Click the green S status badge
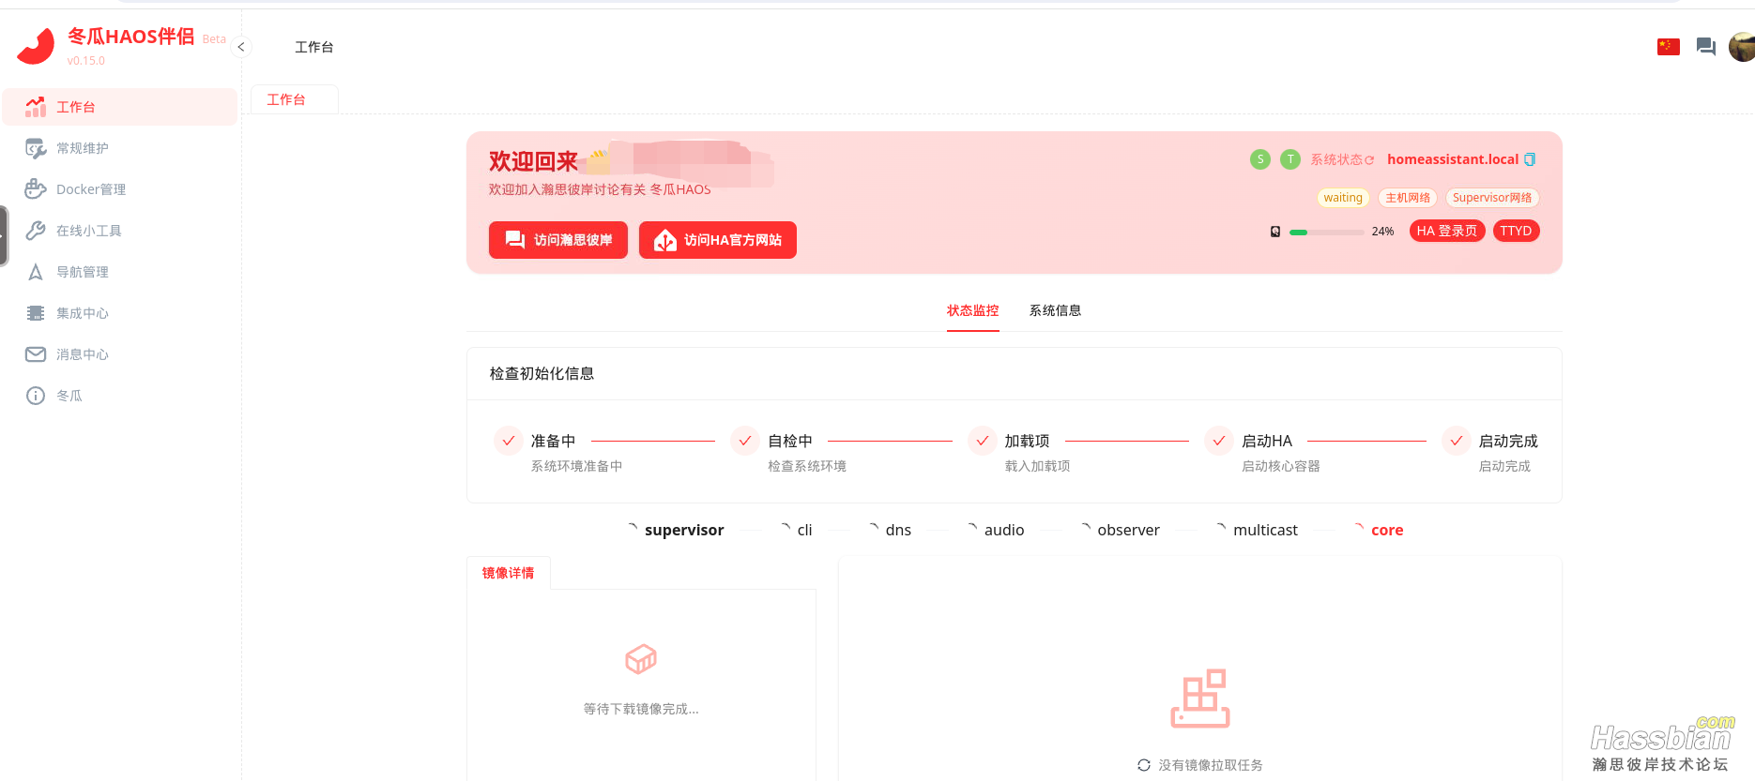Screen dimensions: 1755x781 [1260, 159]
